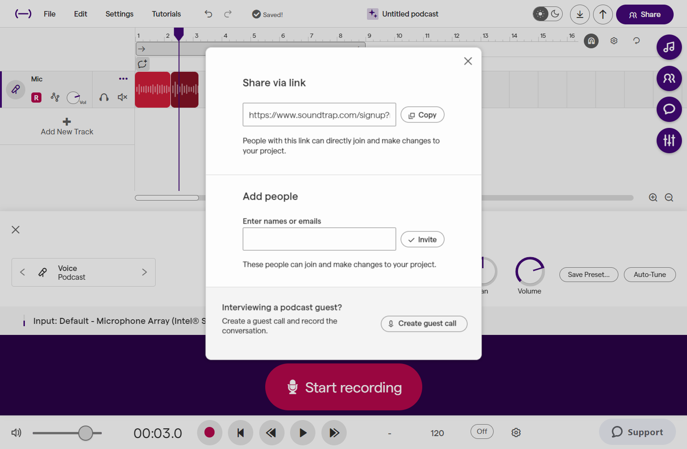Open Auto-Tune settings

[x=650, y=275]
